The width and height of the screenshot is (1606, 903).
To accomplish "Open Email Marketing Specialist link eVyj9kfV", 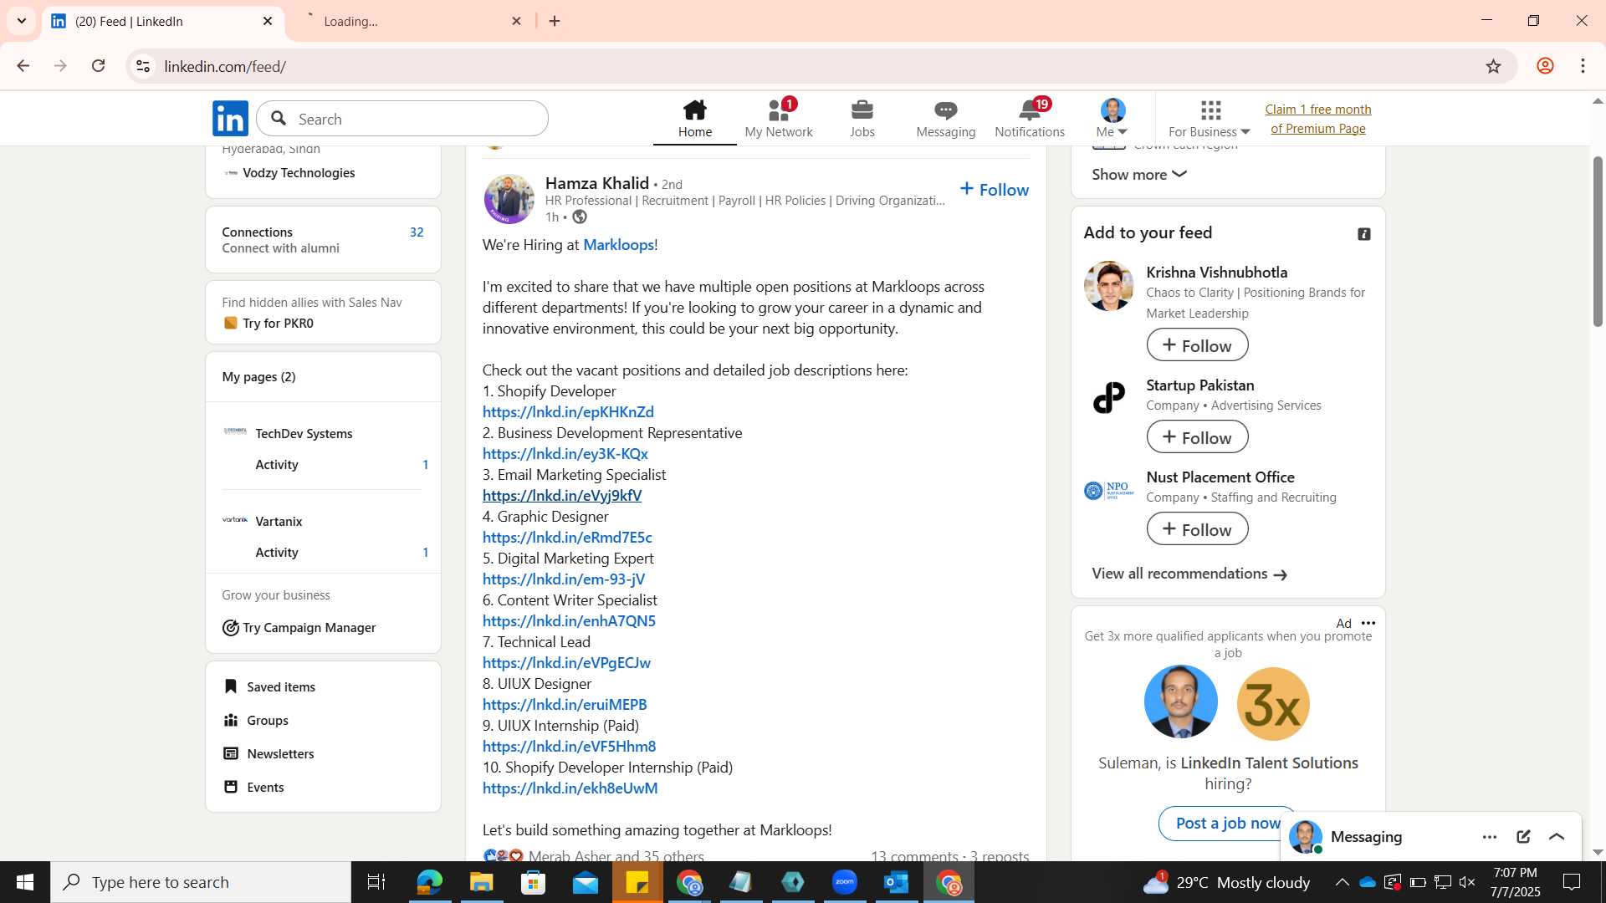I will (x=562, y=496).
